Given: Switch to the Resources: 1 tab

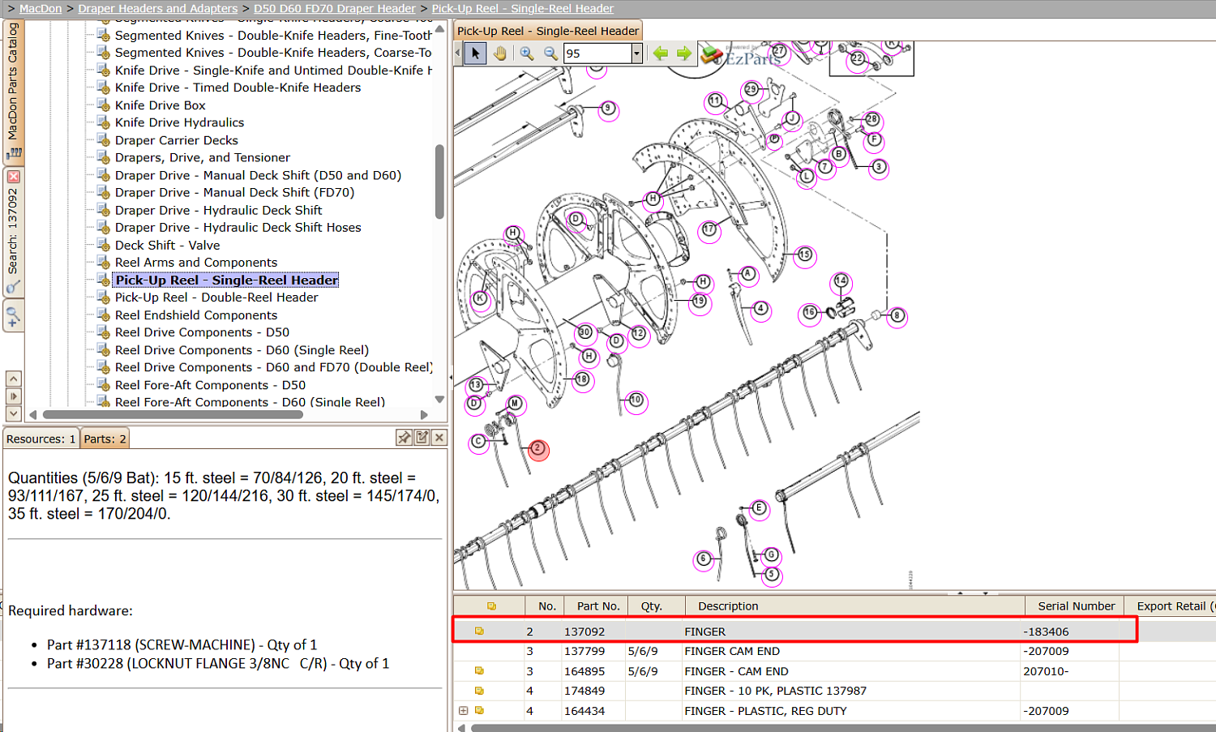Looking at the screenshot, I should point(41,439).
